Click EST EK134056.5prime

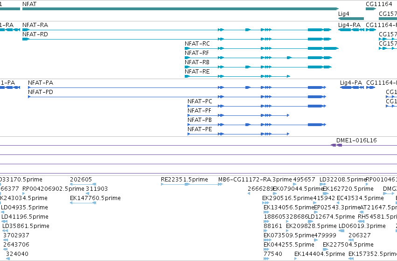289,207
